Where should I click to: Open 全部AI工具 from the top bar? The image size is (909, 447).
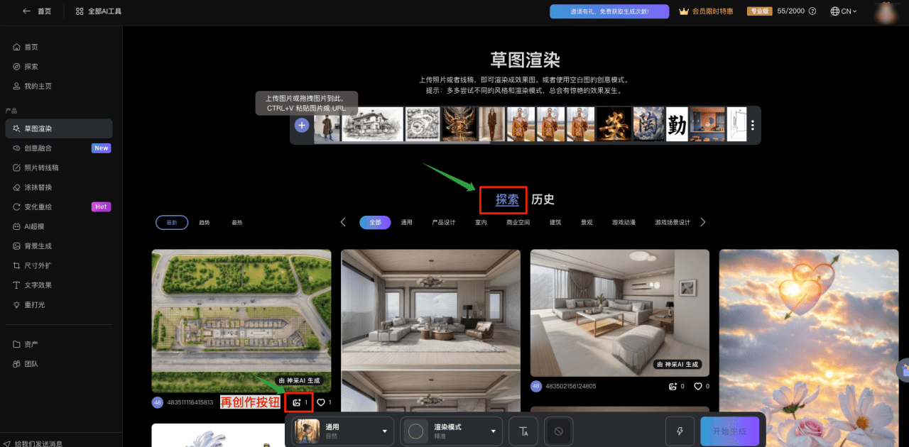tap(99, 11)
